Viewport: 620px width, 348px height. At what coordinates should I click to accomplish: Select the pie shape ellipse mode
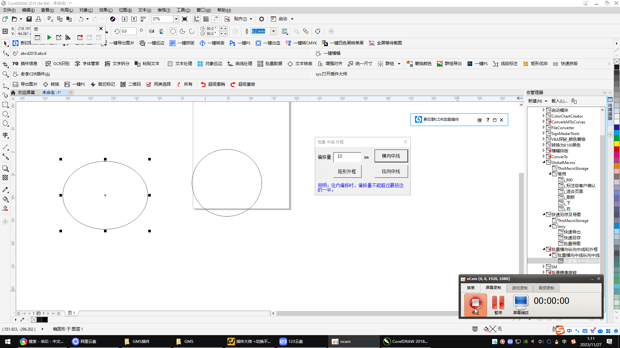[x=182, y=31]
